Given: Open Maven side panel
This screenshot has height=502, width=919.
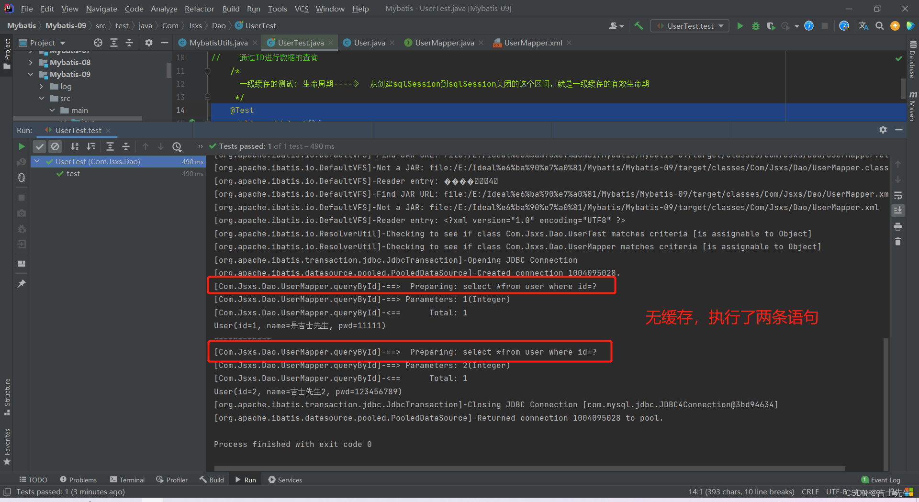Looking at the screenshot, I should point(913,106).
